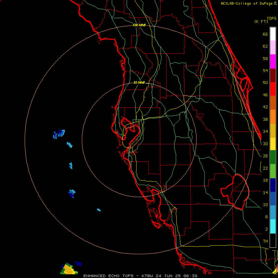Click the "46" legend value

(x=265, y=95)
